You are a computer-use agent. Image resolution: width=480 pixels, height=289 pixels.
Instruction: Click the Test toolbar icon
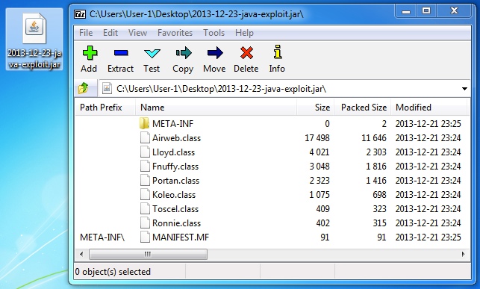click(x=152, y=53)
